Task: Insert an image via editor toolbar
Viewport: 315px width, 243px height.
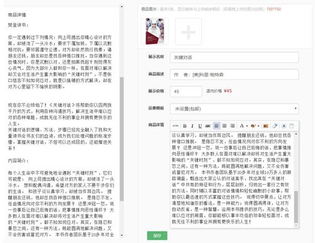Action: tap(266, 126)
